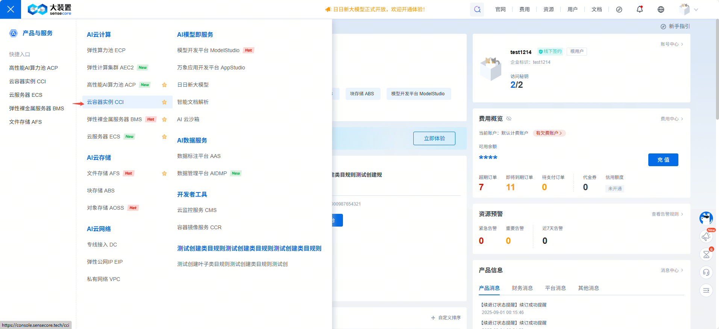The height and width of the screenshot is (329, 719).
Task: Click the 访问秘钥 count 2/2
Action: (516, 85)
